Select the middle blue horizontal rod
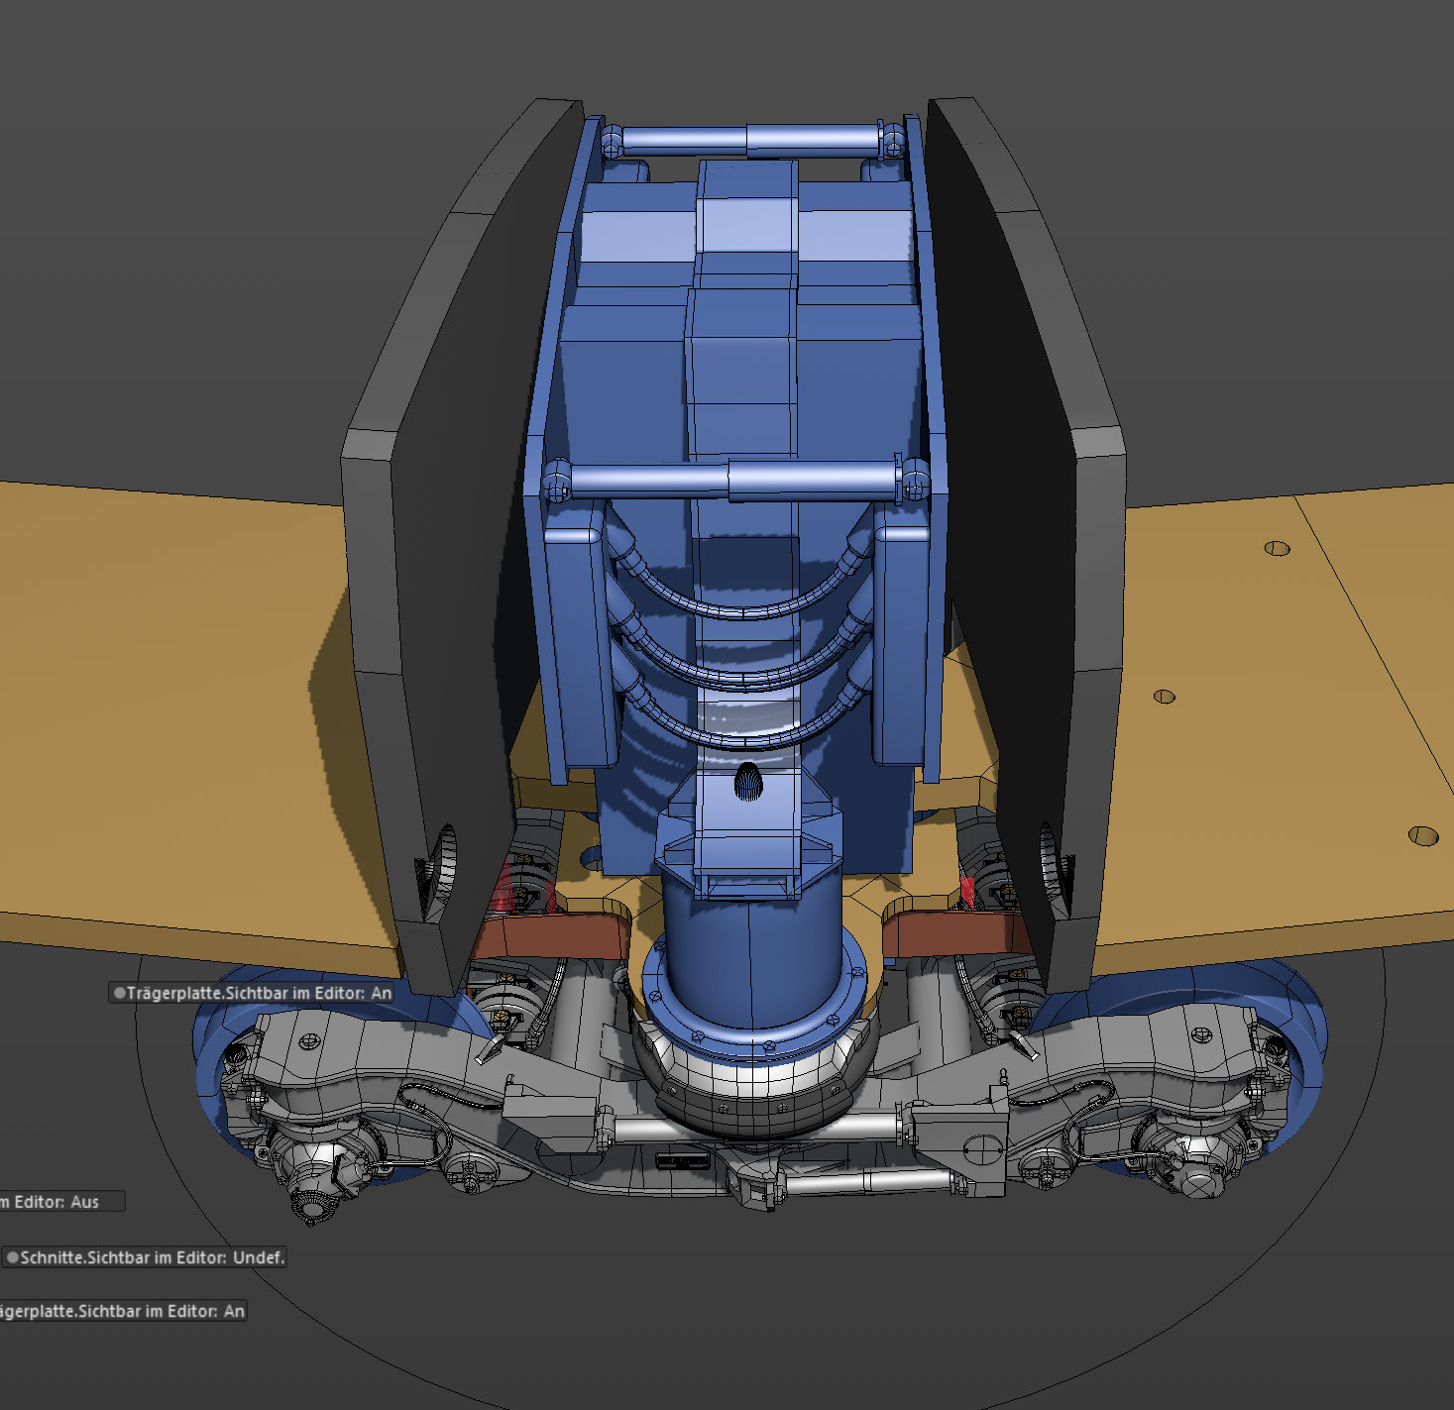 (x=735, y=481)
